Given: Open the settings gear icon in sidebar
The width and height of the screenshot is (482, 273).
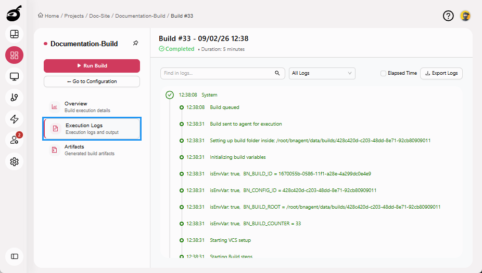Looking at the screenshot, I should (x=14, y=161).
